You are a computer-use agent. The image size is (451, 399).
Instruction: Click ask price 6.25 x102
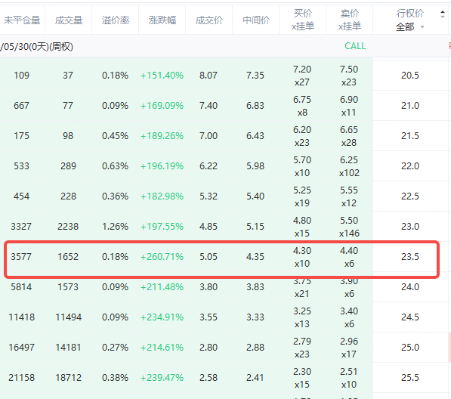tap(349, 166)
